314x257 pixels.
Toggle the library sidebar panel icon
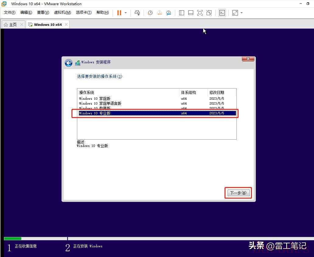[x=182, y=13]
